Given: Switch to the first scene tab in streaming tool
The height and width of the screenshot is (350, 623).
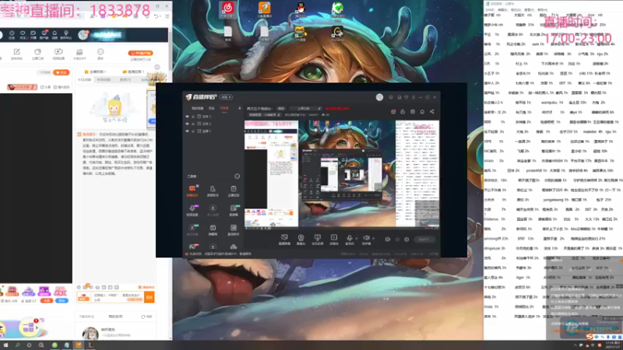Looking at the screenshot, I should pos(198,108).
